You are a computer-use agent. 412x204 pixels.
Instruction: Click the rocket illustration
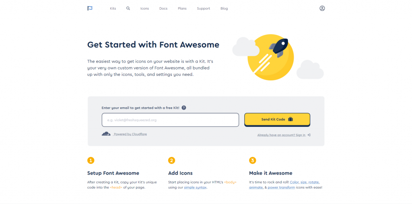pos(279,48)
